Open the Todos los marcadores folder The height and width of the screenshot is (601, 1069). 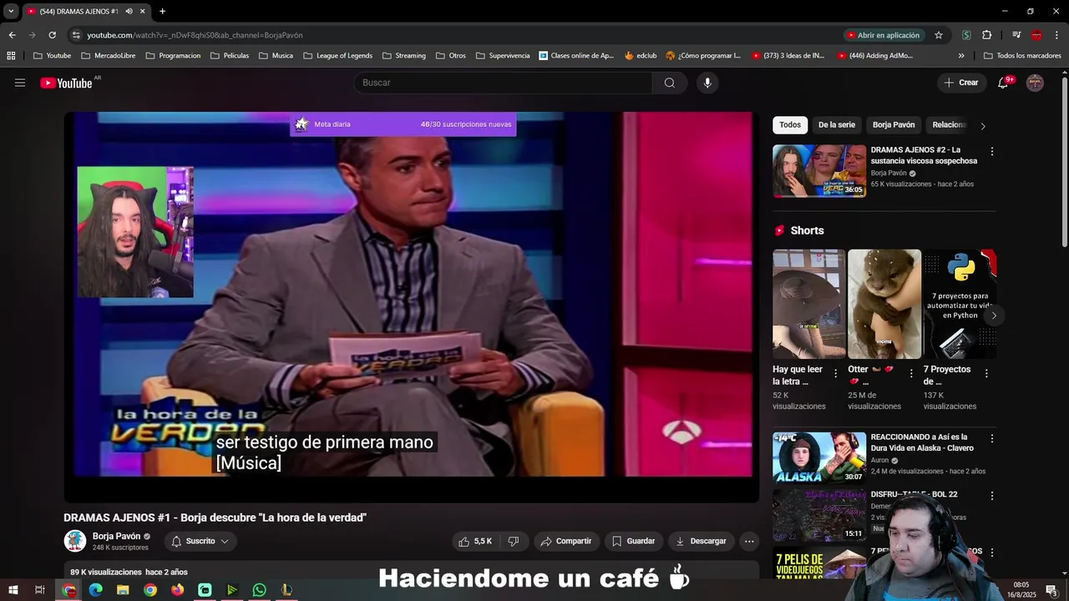tap(1022, 56)
